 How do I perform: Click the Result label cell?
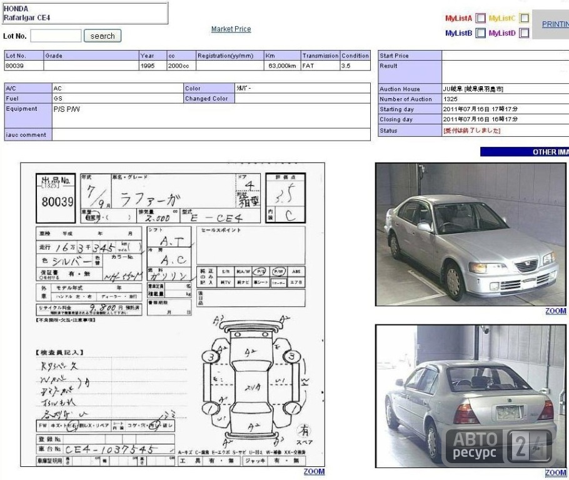410,72
